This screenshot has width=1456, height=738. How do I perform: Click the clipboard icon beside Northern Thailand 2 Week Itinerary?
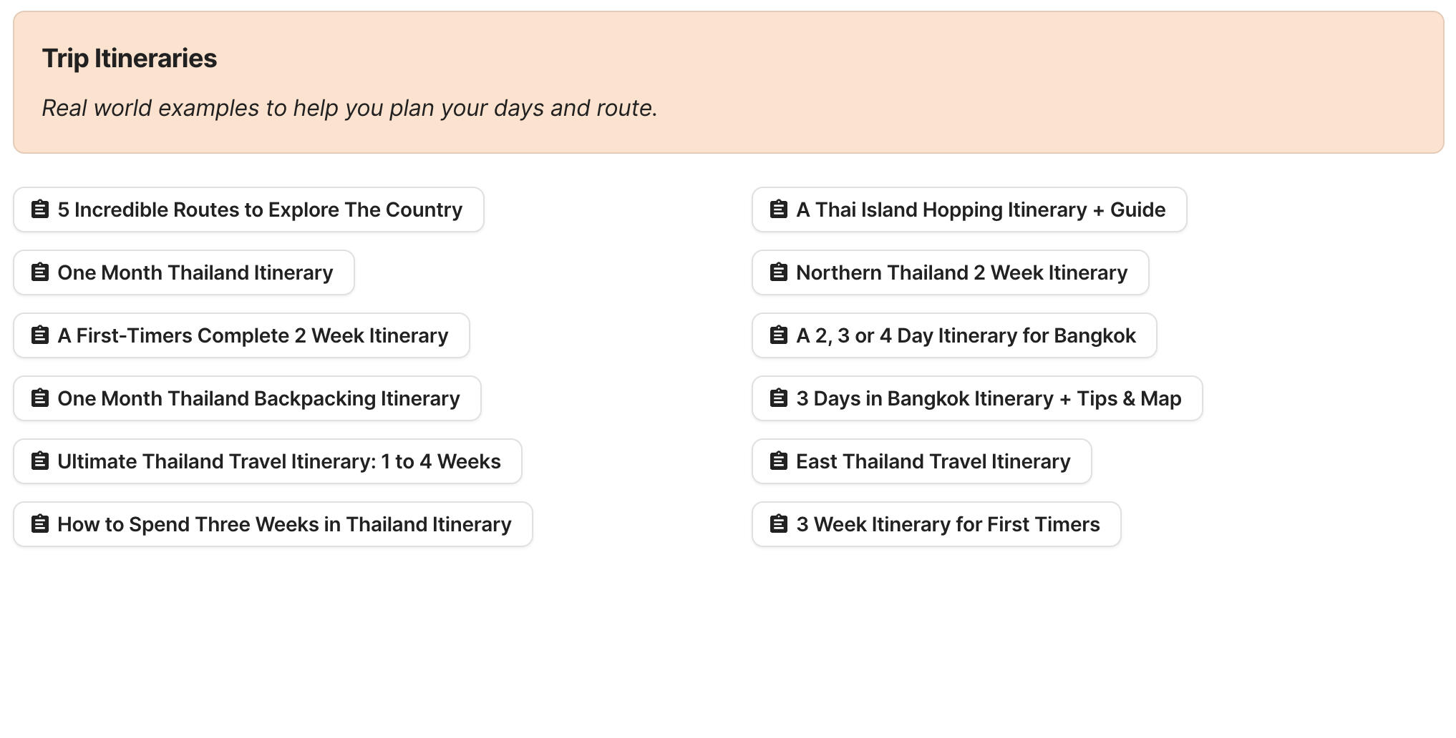[x=778, y=272]
